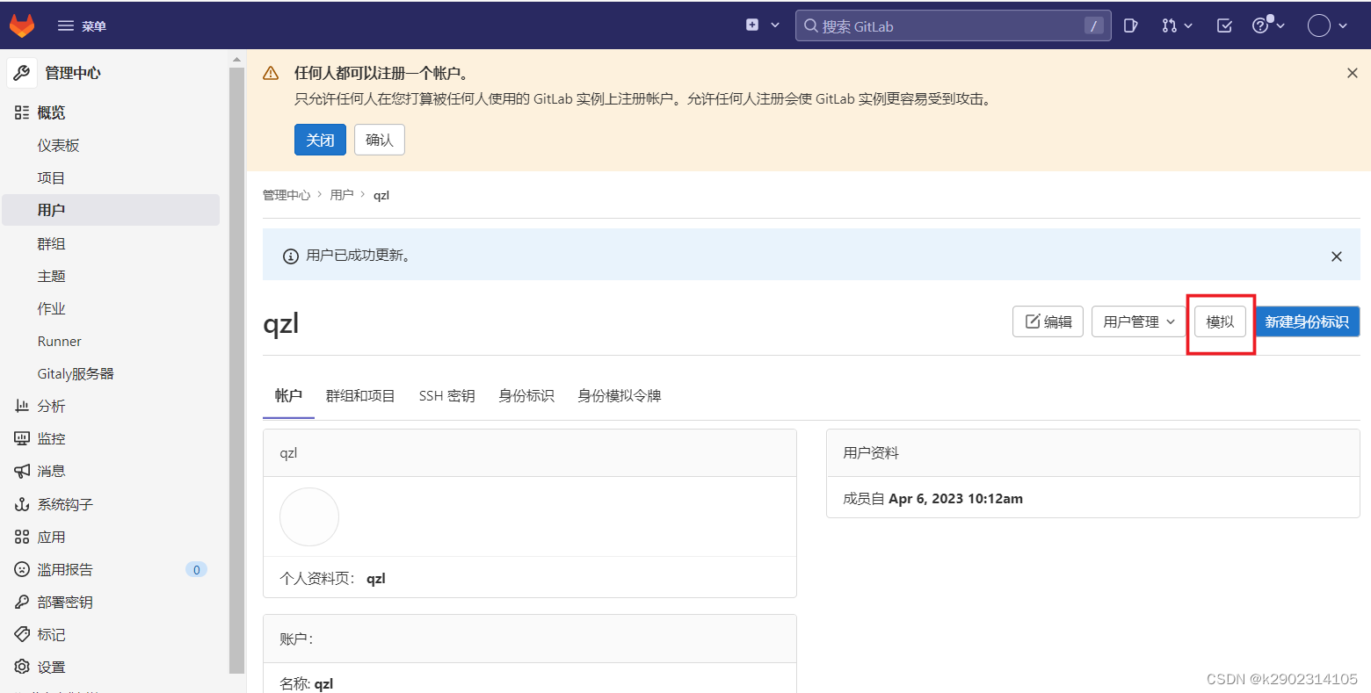Viewport: 1371px width, 693px height.
Task: Open the user avatar menu
Action: pos(1327,25)
